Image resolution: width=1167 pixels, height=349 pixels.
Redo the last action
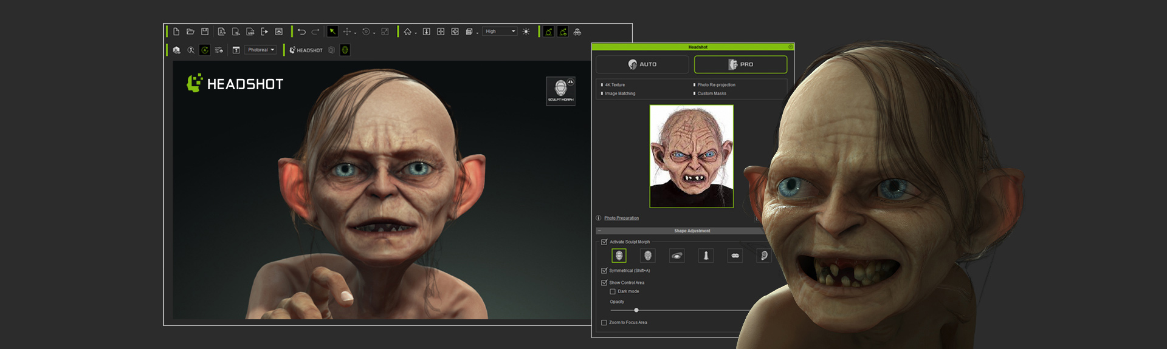(x=315, y=32)
